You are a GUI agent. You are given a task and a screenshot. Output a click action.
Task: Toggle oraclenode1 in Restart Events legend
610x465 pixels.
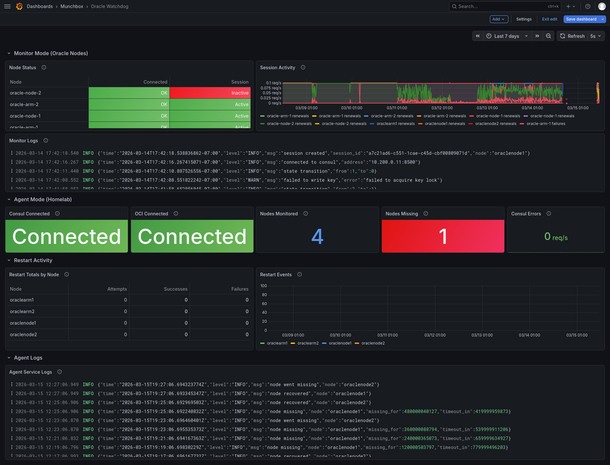(x=340, y=343)
